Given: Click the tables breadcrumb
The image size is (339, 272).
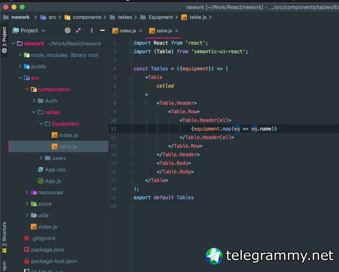Looking at the screenshot, I should coord(125,17).
